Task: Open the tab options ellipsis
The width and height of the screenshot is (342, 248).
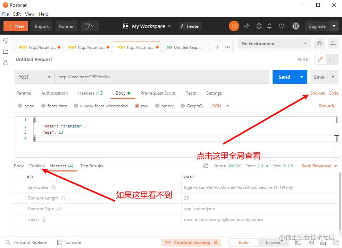Action: 227,47
